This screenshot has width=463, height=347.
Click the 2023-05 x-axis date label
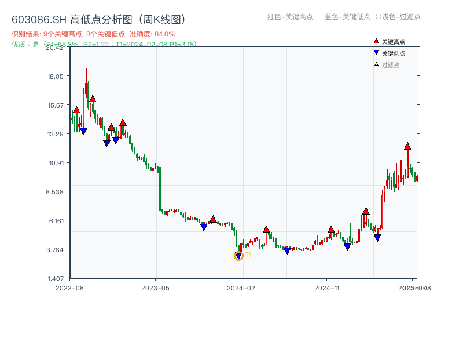(155, 287)
